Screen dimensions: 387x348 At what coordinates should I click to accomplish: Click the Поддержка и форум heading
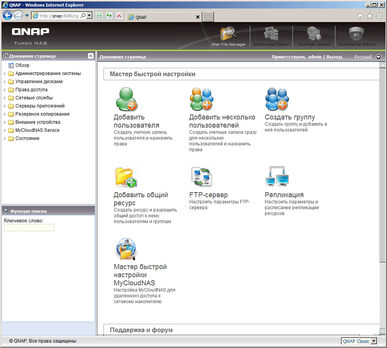(141, 330)
